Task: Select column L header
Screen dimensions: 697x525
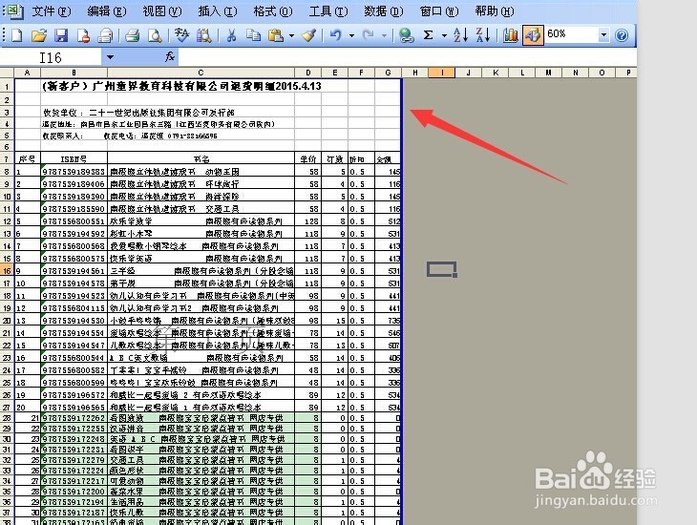Action: click(x=522, y=73)
